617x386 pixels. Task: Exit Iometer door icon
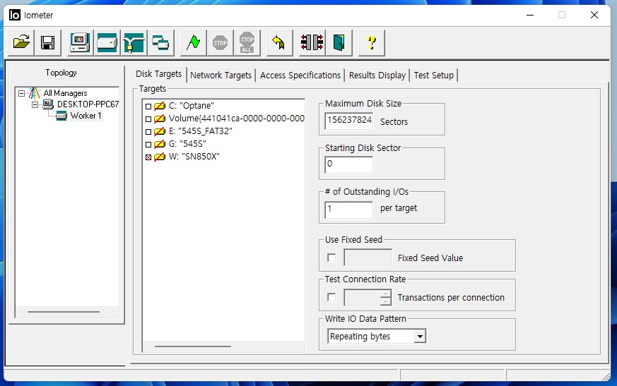pyautogui.click(x=339, y=42)
